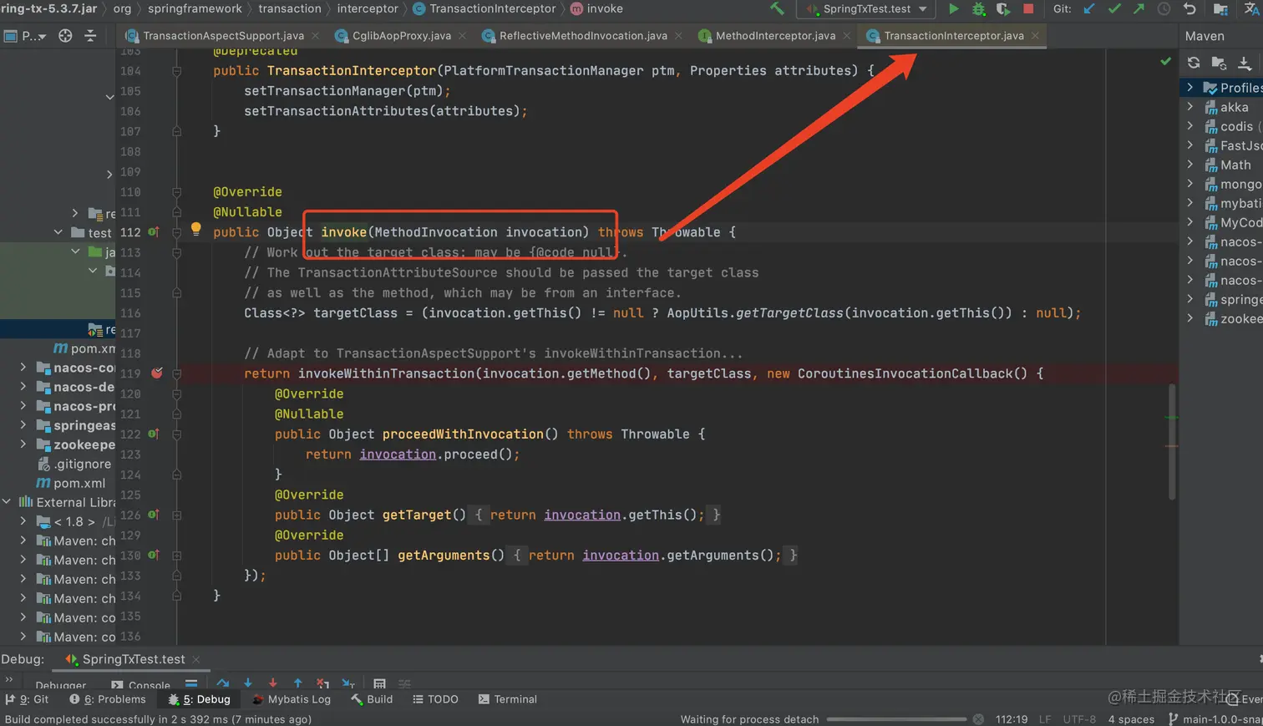Click locate target crosshair in Project panel
Viewport: 1263px width, 726px height.
65,36
